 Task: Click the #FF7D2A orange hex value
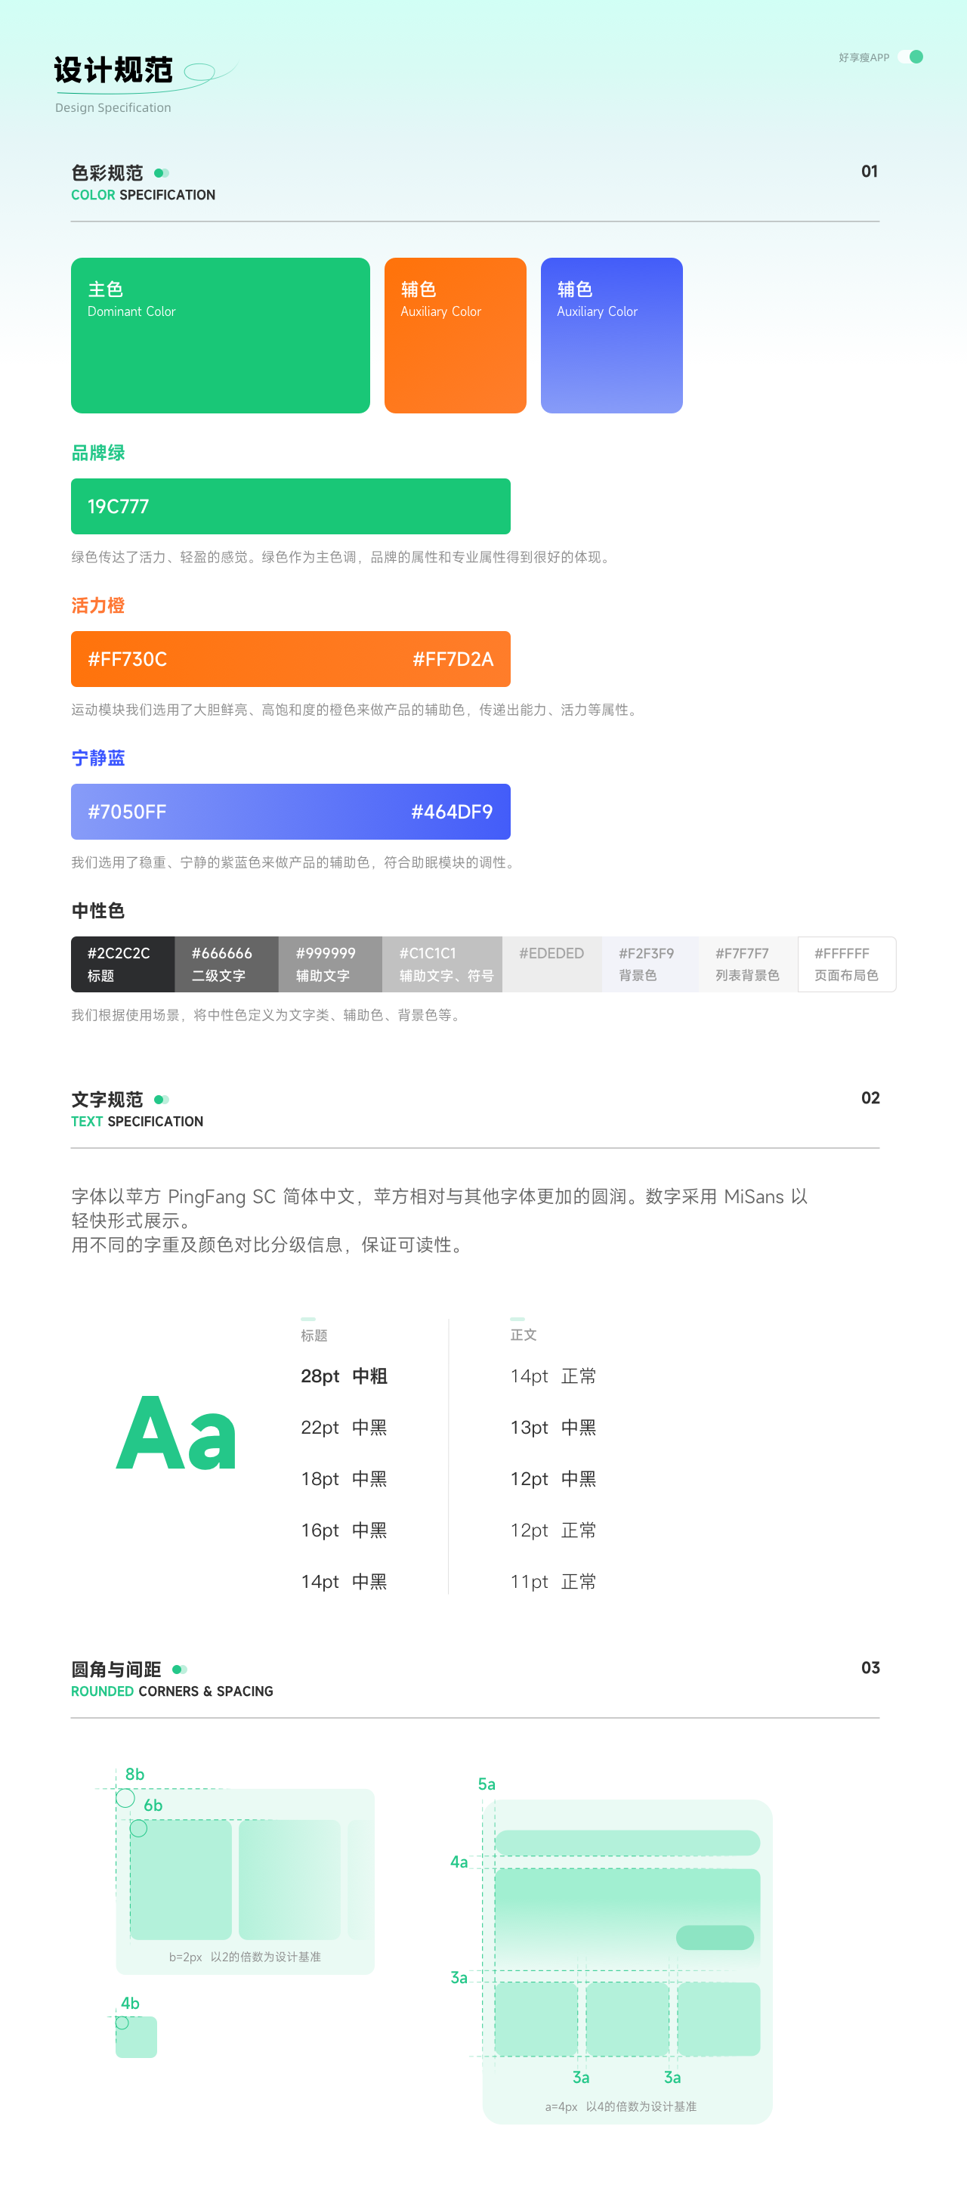pyautogui.click(x=453, y=659)
